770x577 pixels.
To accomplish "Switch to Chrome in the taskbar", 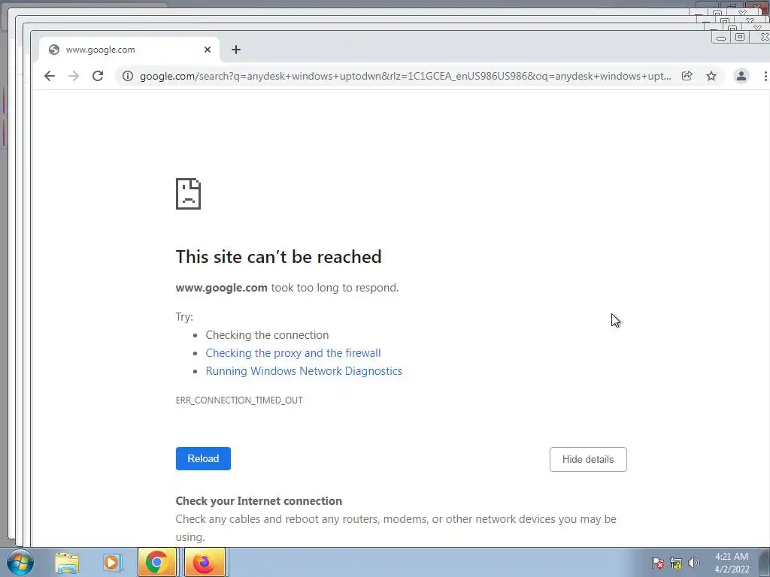I will (x=156, y=562).
